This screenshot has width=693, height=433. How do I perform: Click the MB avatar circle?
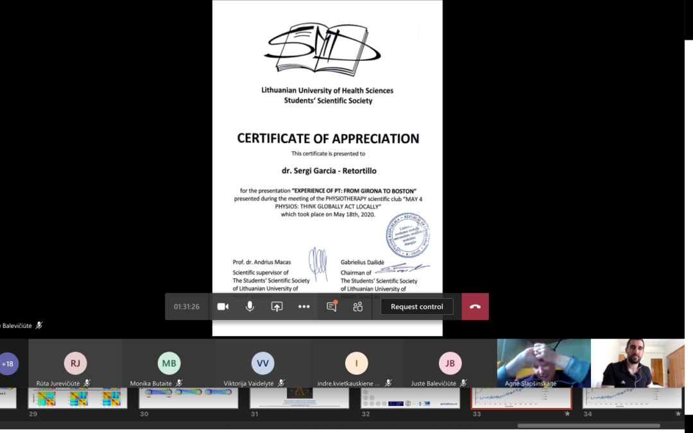pos(169,363)
